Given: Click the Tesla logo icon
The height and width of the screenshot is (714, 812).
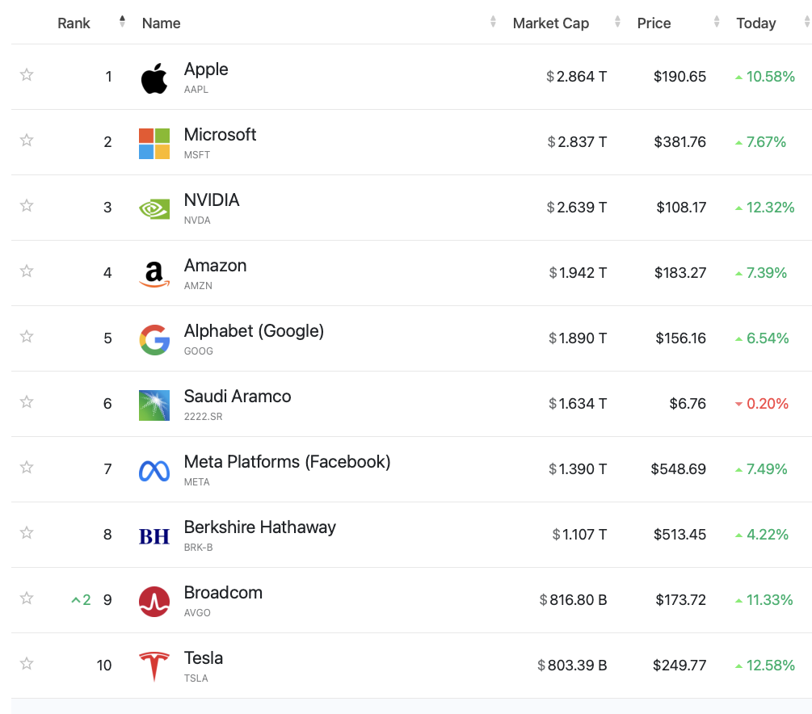Looking at the screenshot, I should tap(154, 666).
